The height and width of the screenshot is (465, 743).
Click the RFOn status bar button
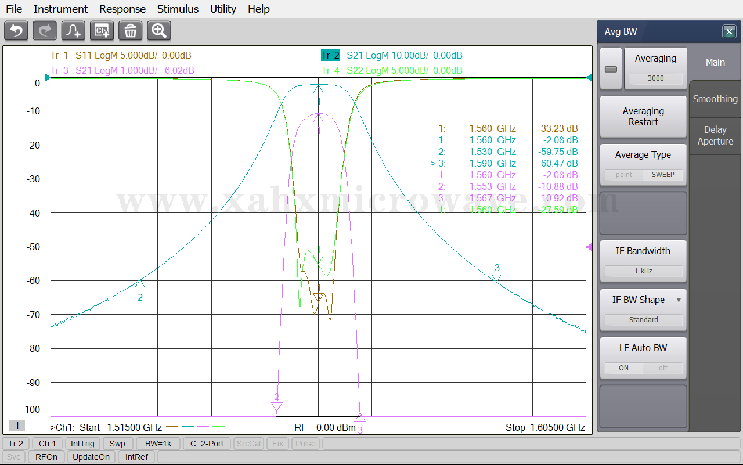point(46,457)
